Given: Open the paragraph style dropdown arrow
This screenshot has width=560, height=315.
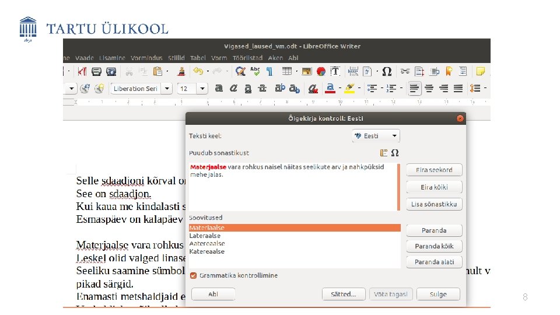Looking at the screenshot, I should [x=71, y=88].
